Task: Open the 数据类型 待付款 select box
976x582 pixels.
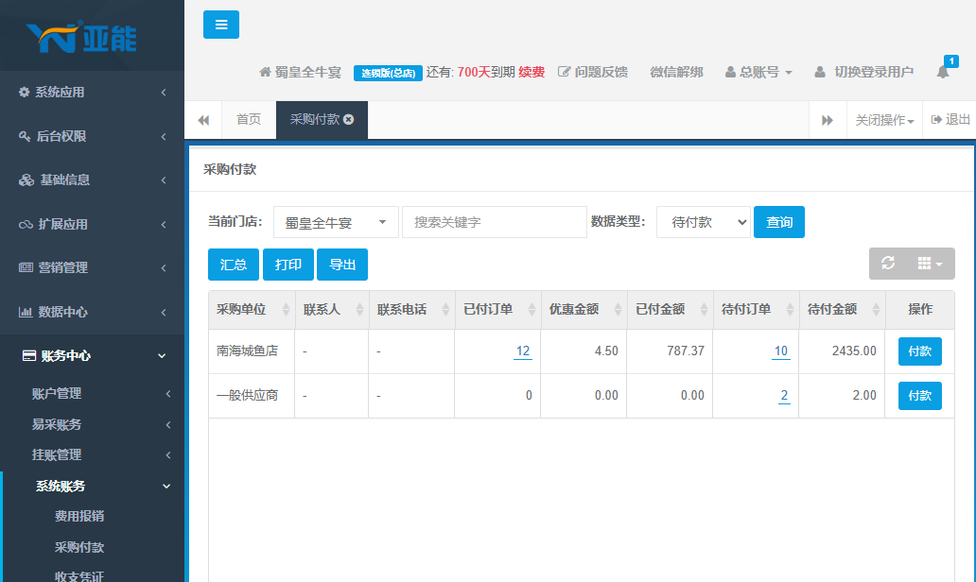Action: pyautogui.click(x=704, y=222)
